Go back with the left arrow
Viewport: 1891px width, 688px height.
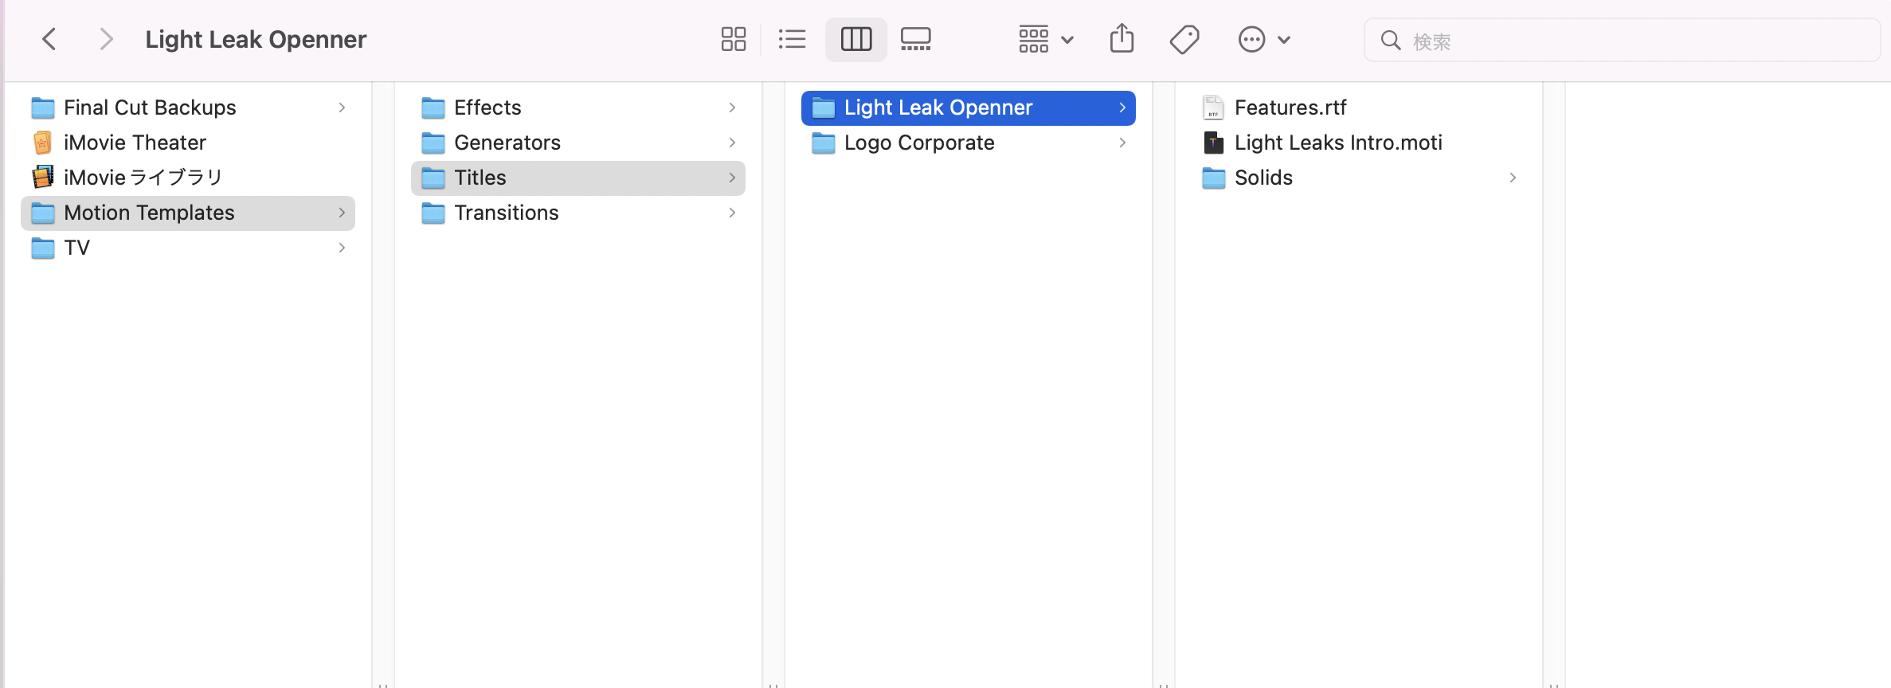click(x=49, y=39)
